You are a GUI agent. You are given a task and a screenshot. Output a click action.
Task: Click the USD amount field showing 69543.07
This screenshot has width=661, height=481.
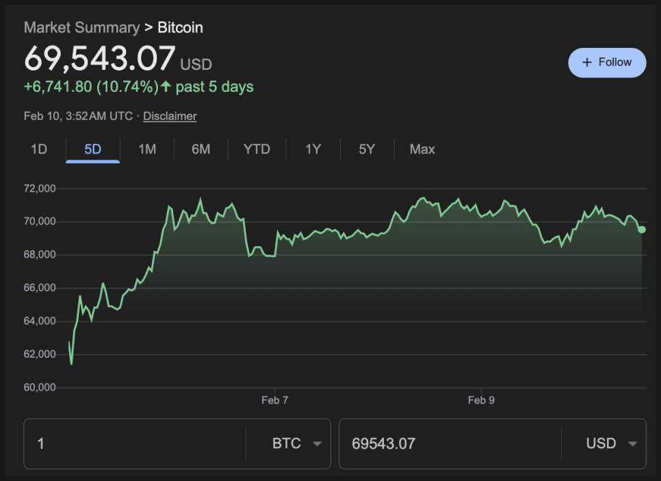coord(448,443)
